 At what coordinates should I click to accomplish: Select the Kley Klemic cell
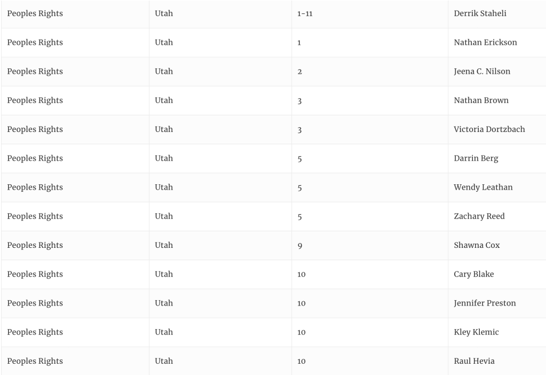(x=476, y=332)
